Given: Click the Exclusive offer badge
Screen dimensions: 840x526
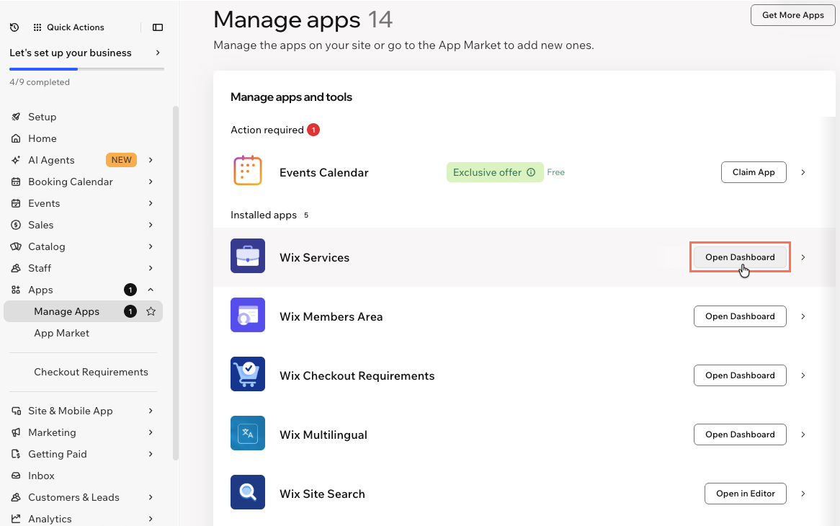Looking at the screenshot, I should (x=495, y=172).
